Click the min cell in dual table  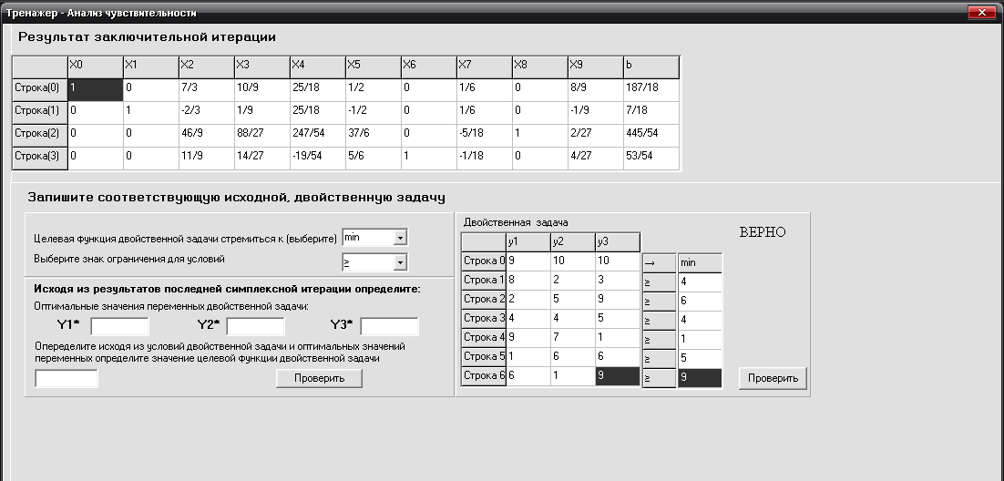pos(700,263)
